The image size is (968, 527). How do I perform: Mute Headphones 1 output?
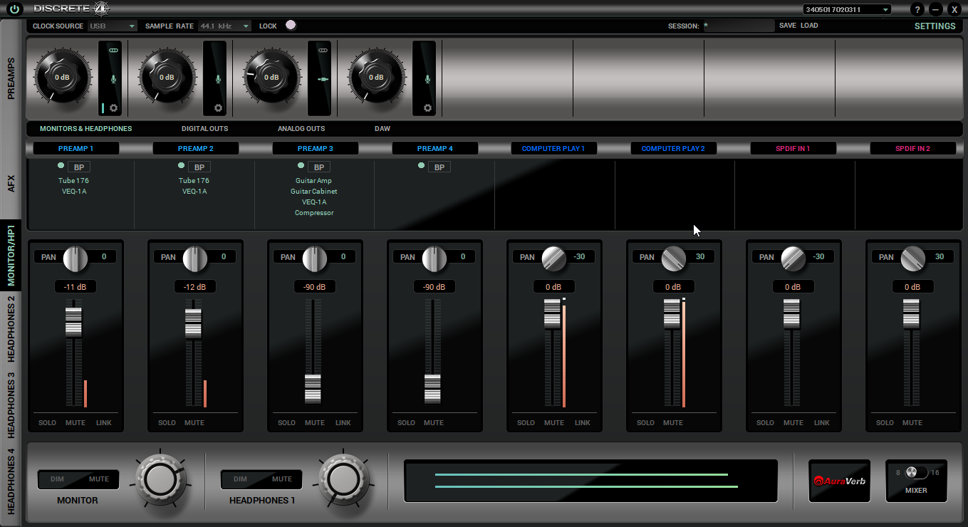pos(282,479)
